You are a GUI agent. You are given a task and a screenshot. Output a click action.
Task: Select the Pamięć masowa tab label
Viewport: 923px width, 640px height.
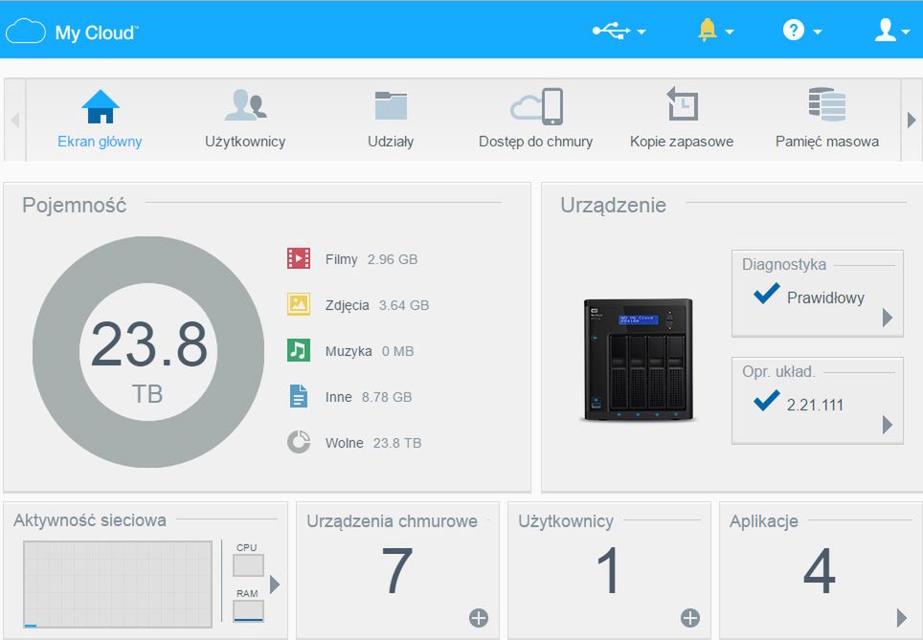827,142
